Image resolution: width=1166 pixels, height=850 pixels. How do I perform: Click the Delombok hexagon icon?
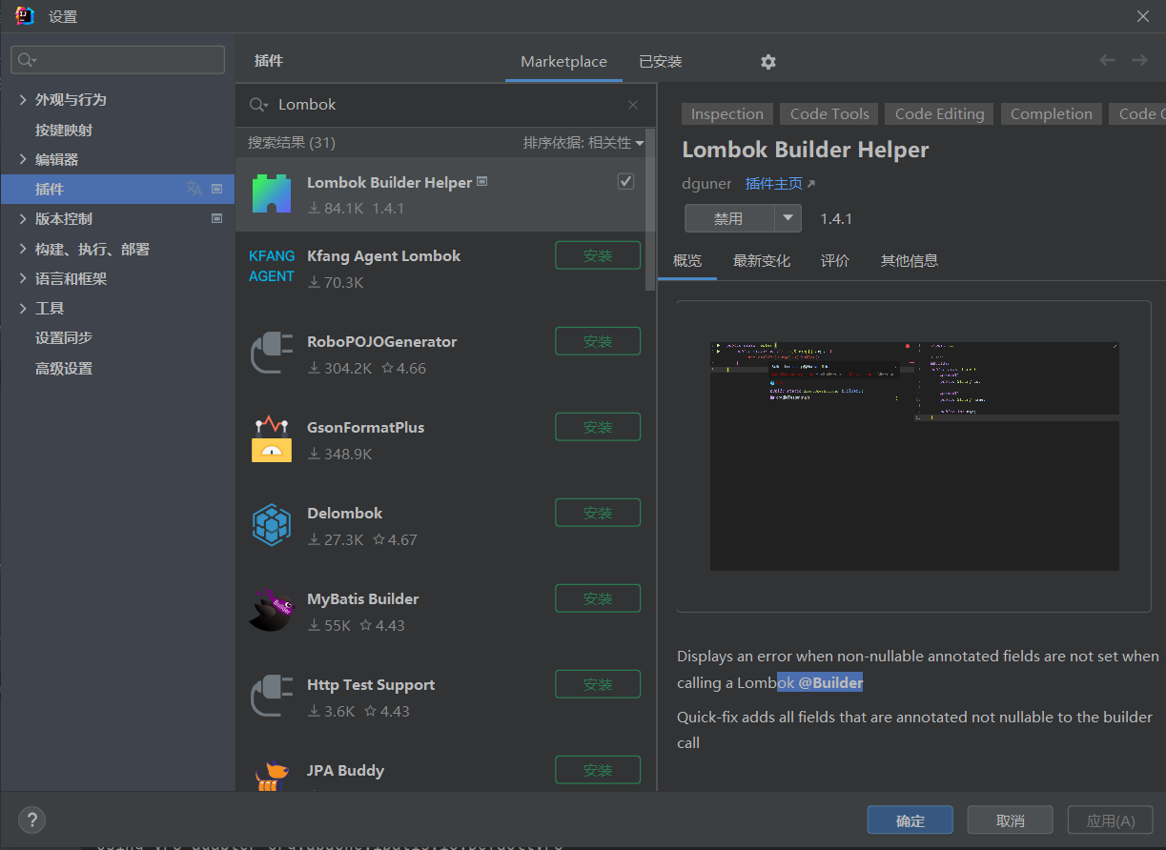click(x=272, y=525)
